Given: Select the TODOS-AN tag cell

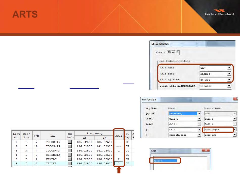Looking at the screenshot, I should (53, 151).
